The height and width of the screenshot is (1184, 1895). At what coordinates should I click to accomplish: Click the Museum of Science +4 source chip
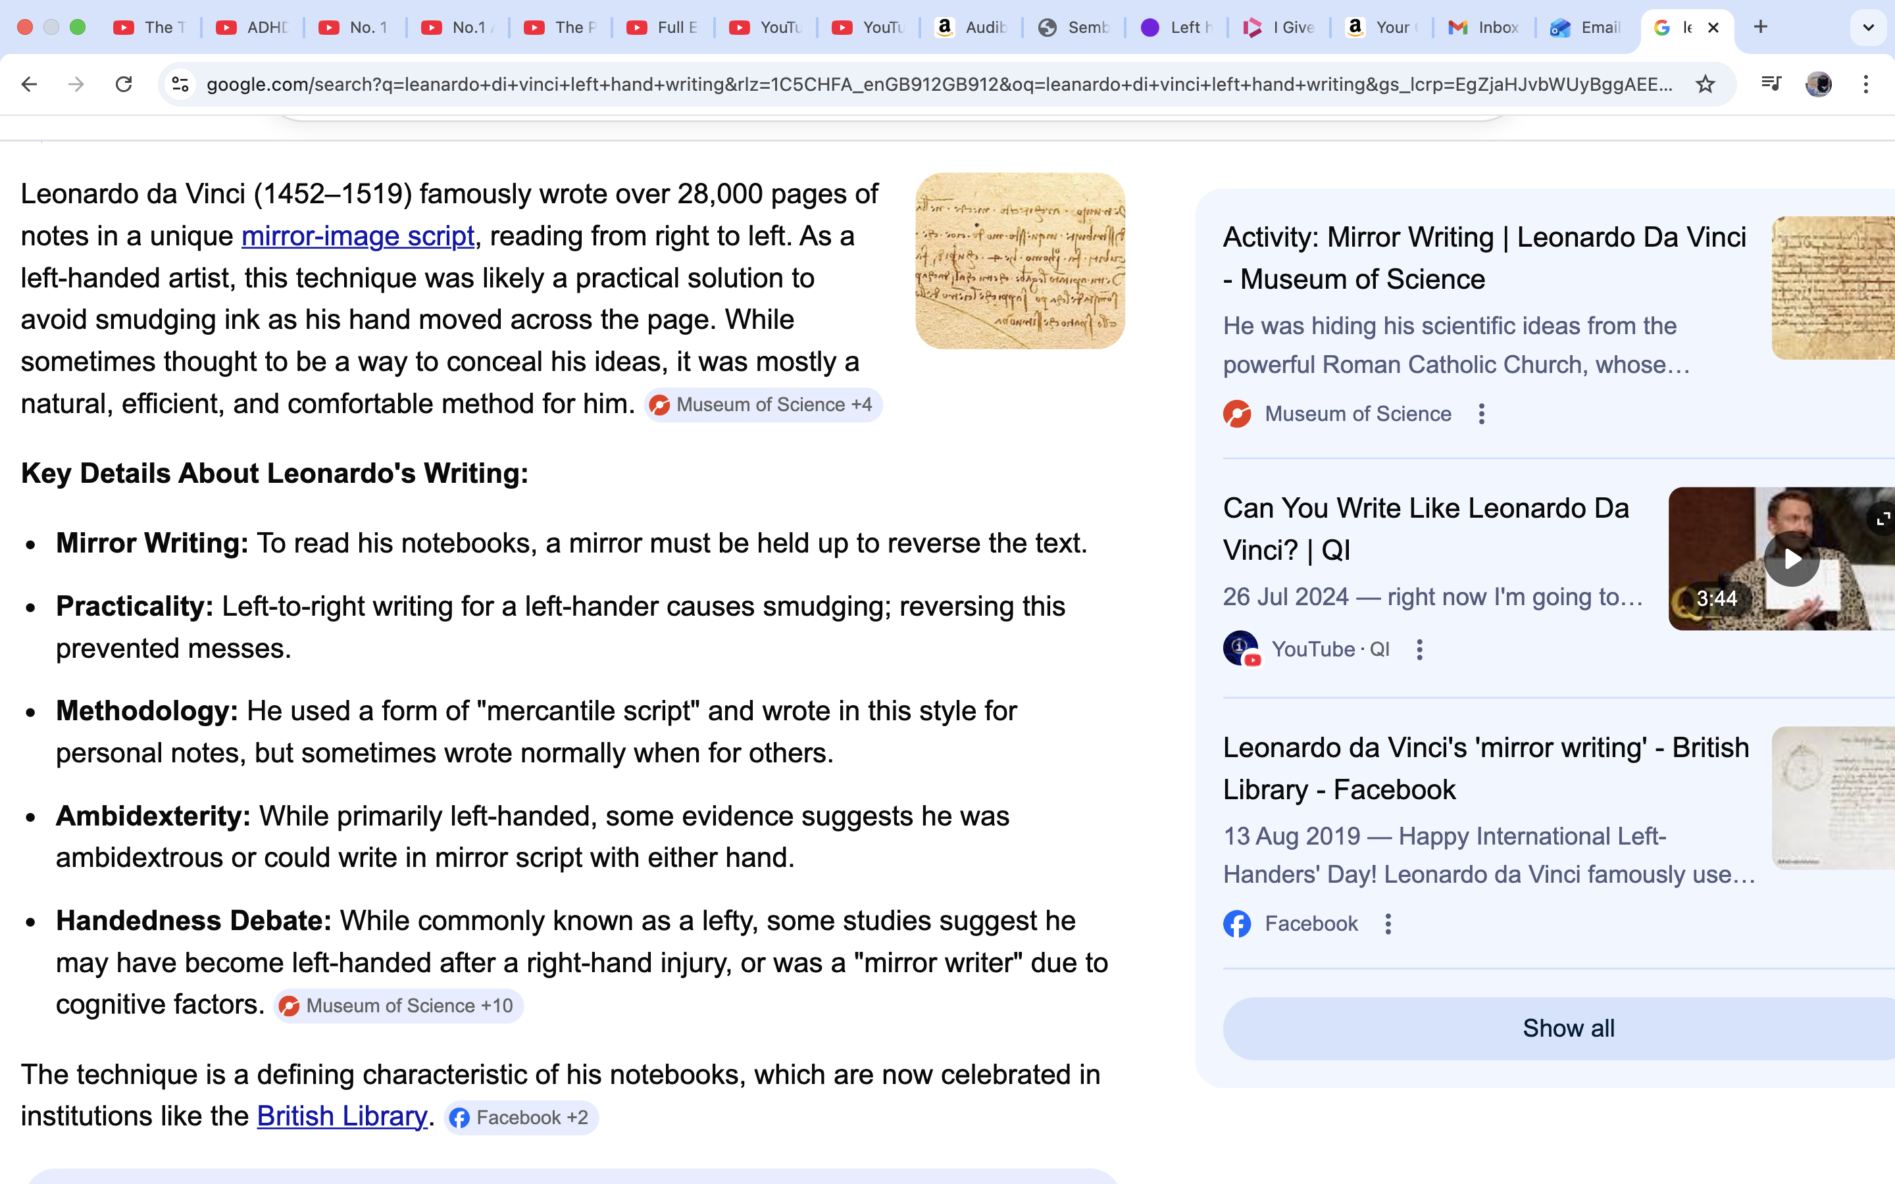click(763, 405)
